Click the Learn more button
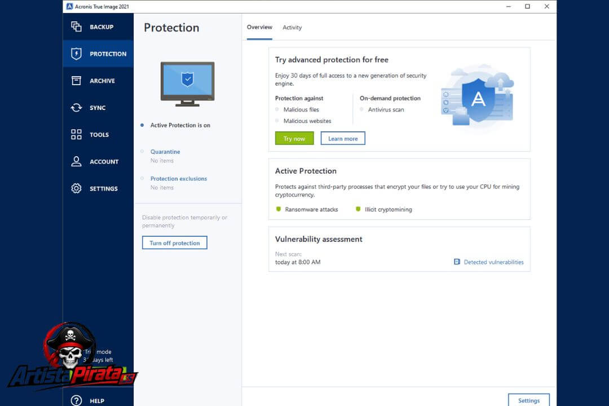The height and width of the screenshot is (406, 609). coord(343,138)
